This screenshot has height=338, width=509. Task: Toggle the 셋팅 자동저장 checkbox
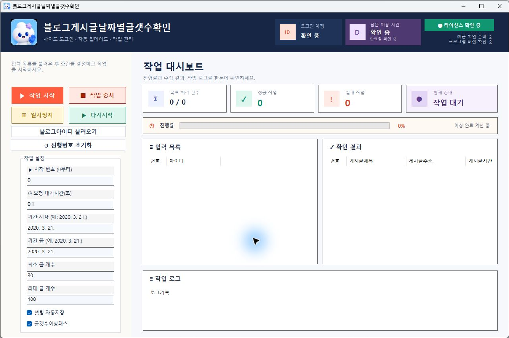coord(29,313)
